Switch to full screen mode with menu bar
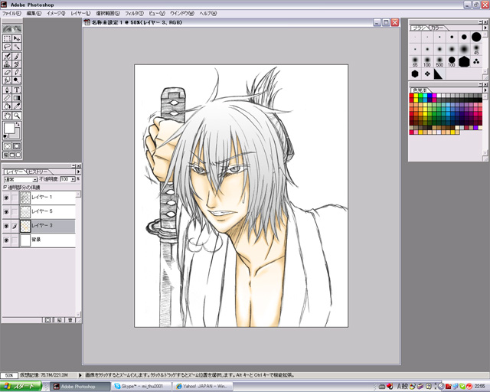 tap(12, 155)
